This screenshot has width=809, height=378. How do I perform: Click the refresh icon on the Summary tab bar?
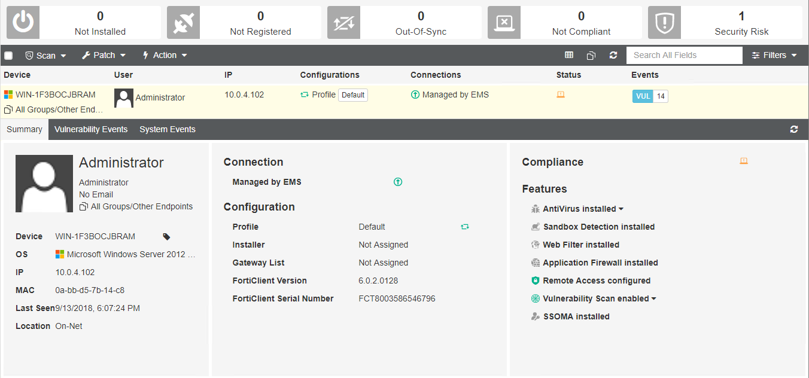(794, 129)
